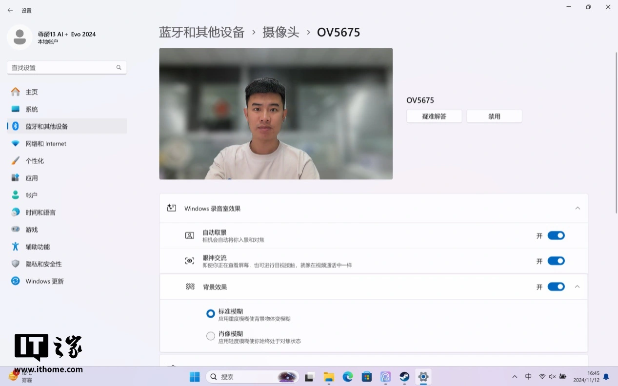Turn off 眼神交流 eye contact switch
This screenshot has height=386, width=618.
click(x=556, y=261)
